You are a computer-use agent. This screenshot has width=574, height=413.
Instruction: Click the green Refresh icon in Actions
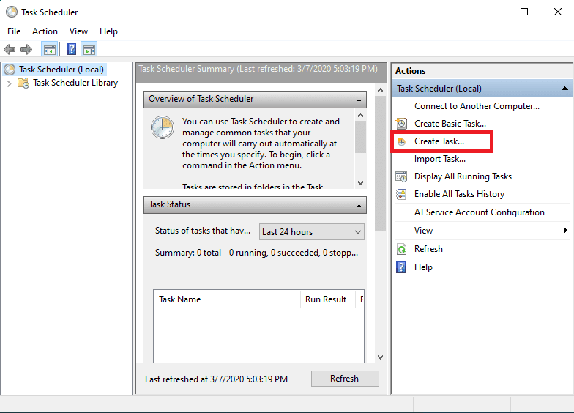coord(401,249)
